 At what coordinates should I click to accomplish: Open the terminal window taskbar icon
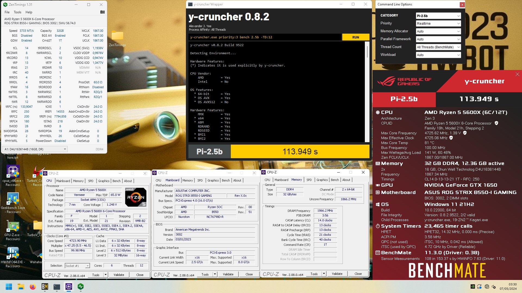(57, 286)
